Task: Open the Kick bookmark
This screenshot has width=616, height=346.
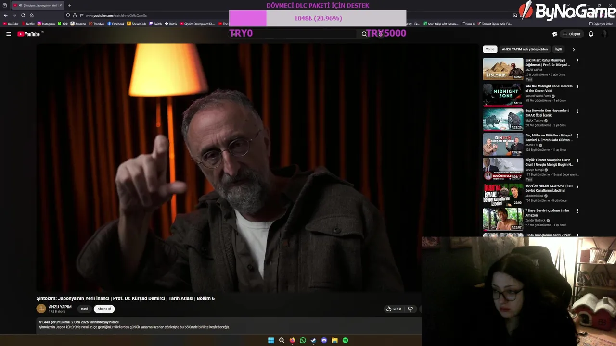Action: click(x=63, y=24)
